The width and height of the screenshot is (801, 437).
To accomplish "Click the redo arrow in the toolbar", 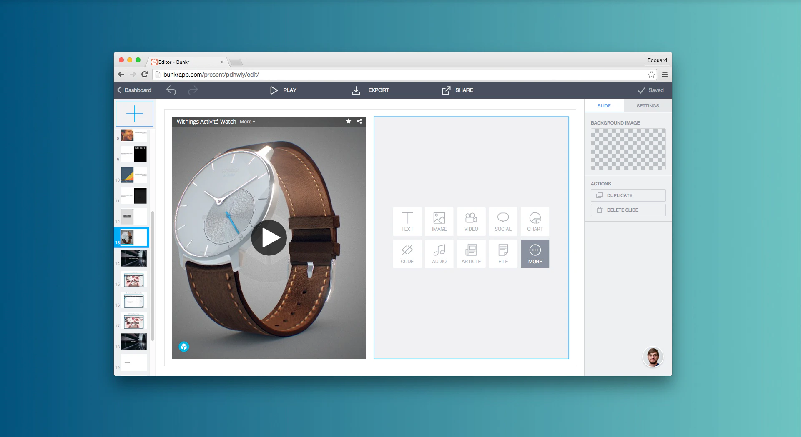I will [193, 90].
